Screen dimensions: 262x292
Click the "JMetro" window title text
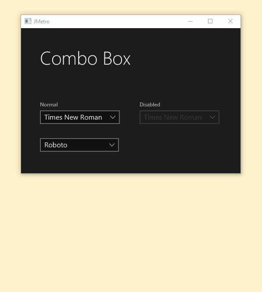tap(41, 22)
